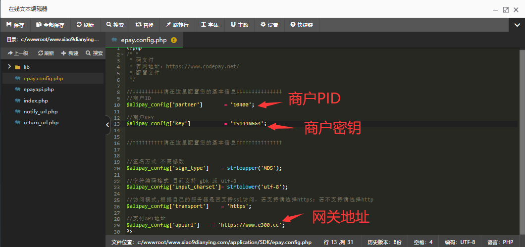This screenshot has height=247, width=525.
Task: Expand the toolbar chevron at top right
Action: 517,25
